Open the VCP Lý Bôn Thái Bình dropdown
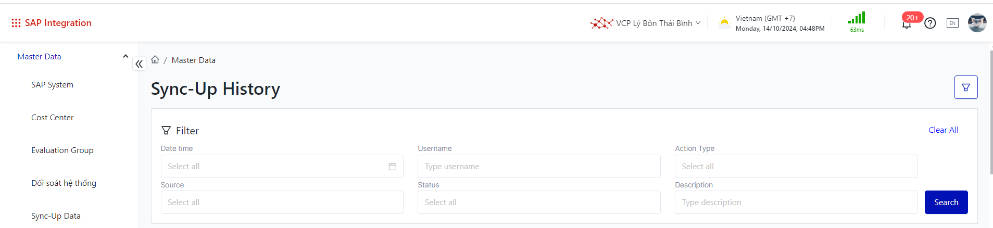 [x=646, y=23]
